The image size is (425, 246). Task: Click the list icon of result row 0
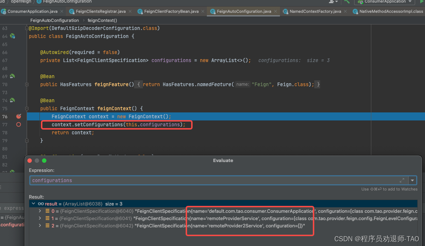tap(48, 211)
